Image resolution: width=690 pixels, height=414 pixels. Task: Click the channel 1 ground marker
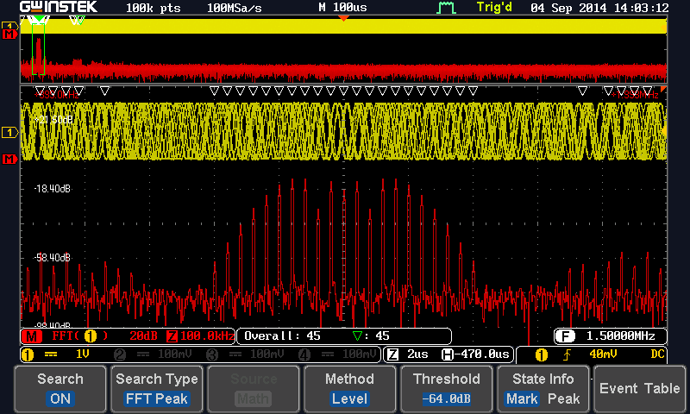(9, 132)
